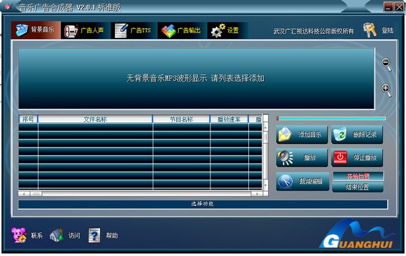
Task: Zoom in the waveform with plus magnifier
Action: 386,91
